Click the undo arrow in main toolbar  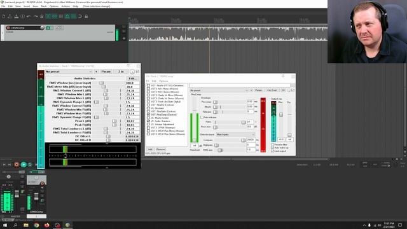(x=29, y=17)
